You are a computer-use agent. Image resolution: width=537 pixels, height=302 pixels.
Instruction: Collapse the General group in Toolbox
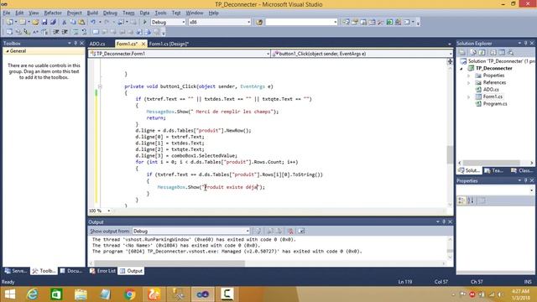(x=8, y=51)
